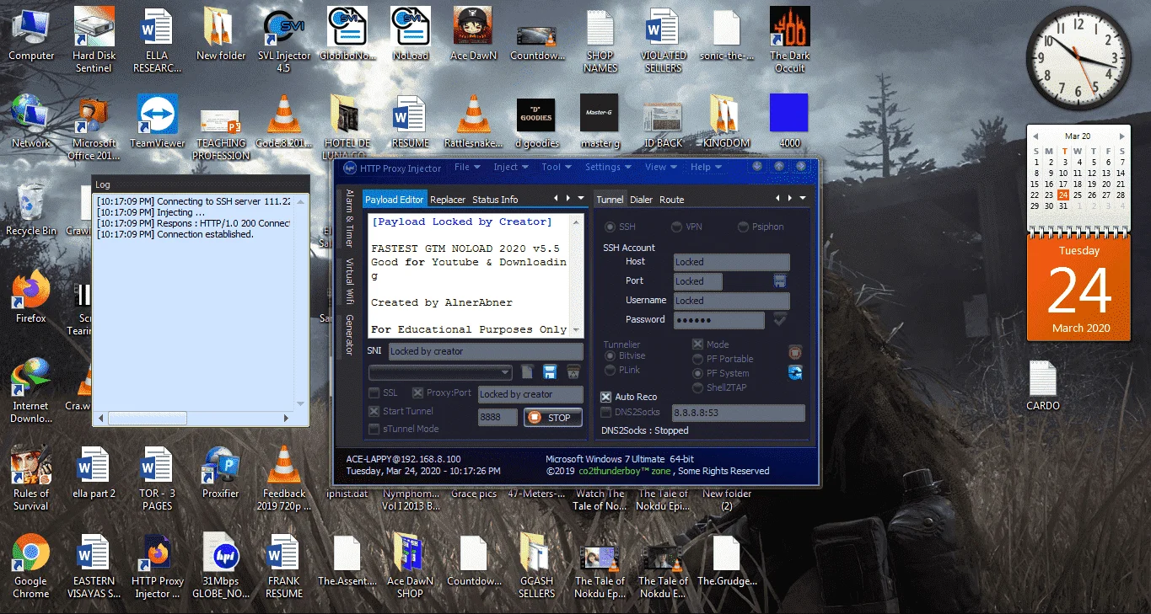Click the icon beside the SSH Port field
The height and width of the screenshot is (614, 1151).
click(x=780, y=280)
